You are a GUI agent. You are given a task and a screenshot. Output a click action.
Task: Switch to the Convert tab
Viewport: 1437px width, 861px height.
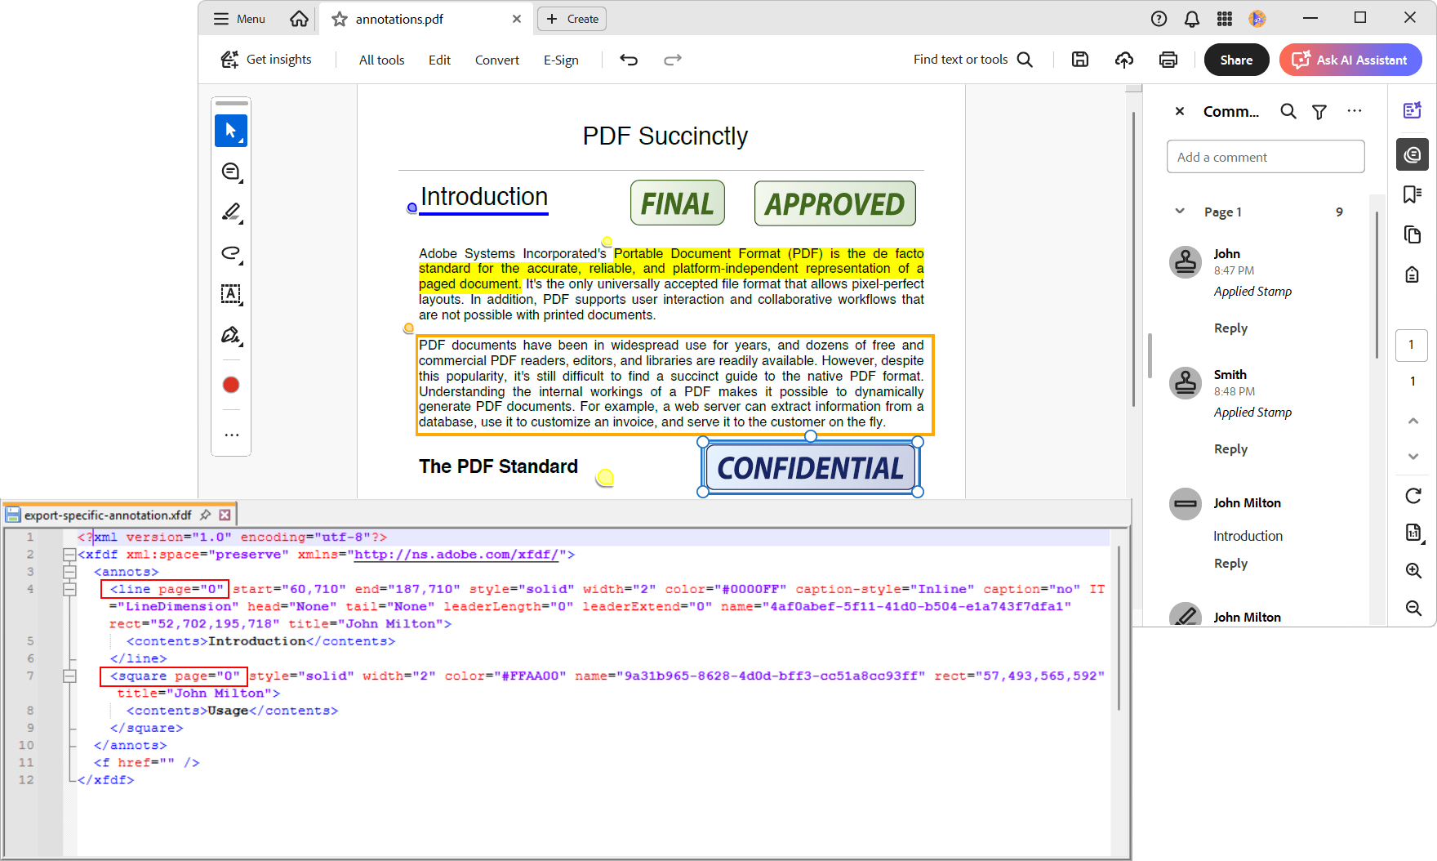click(x=496, y=60)
